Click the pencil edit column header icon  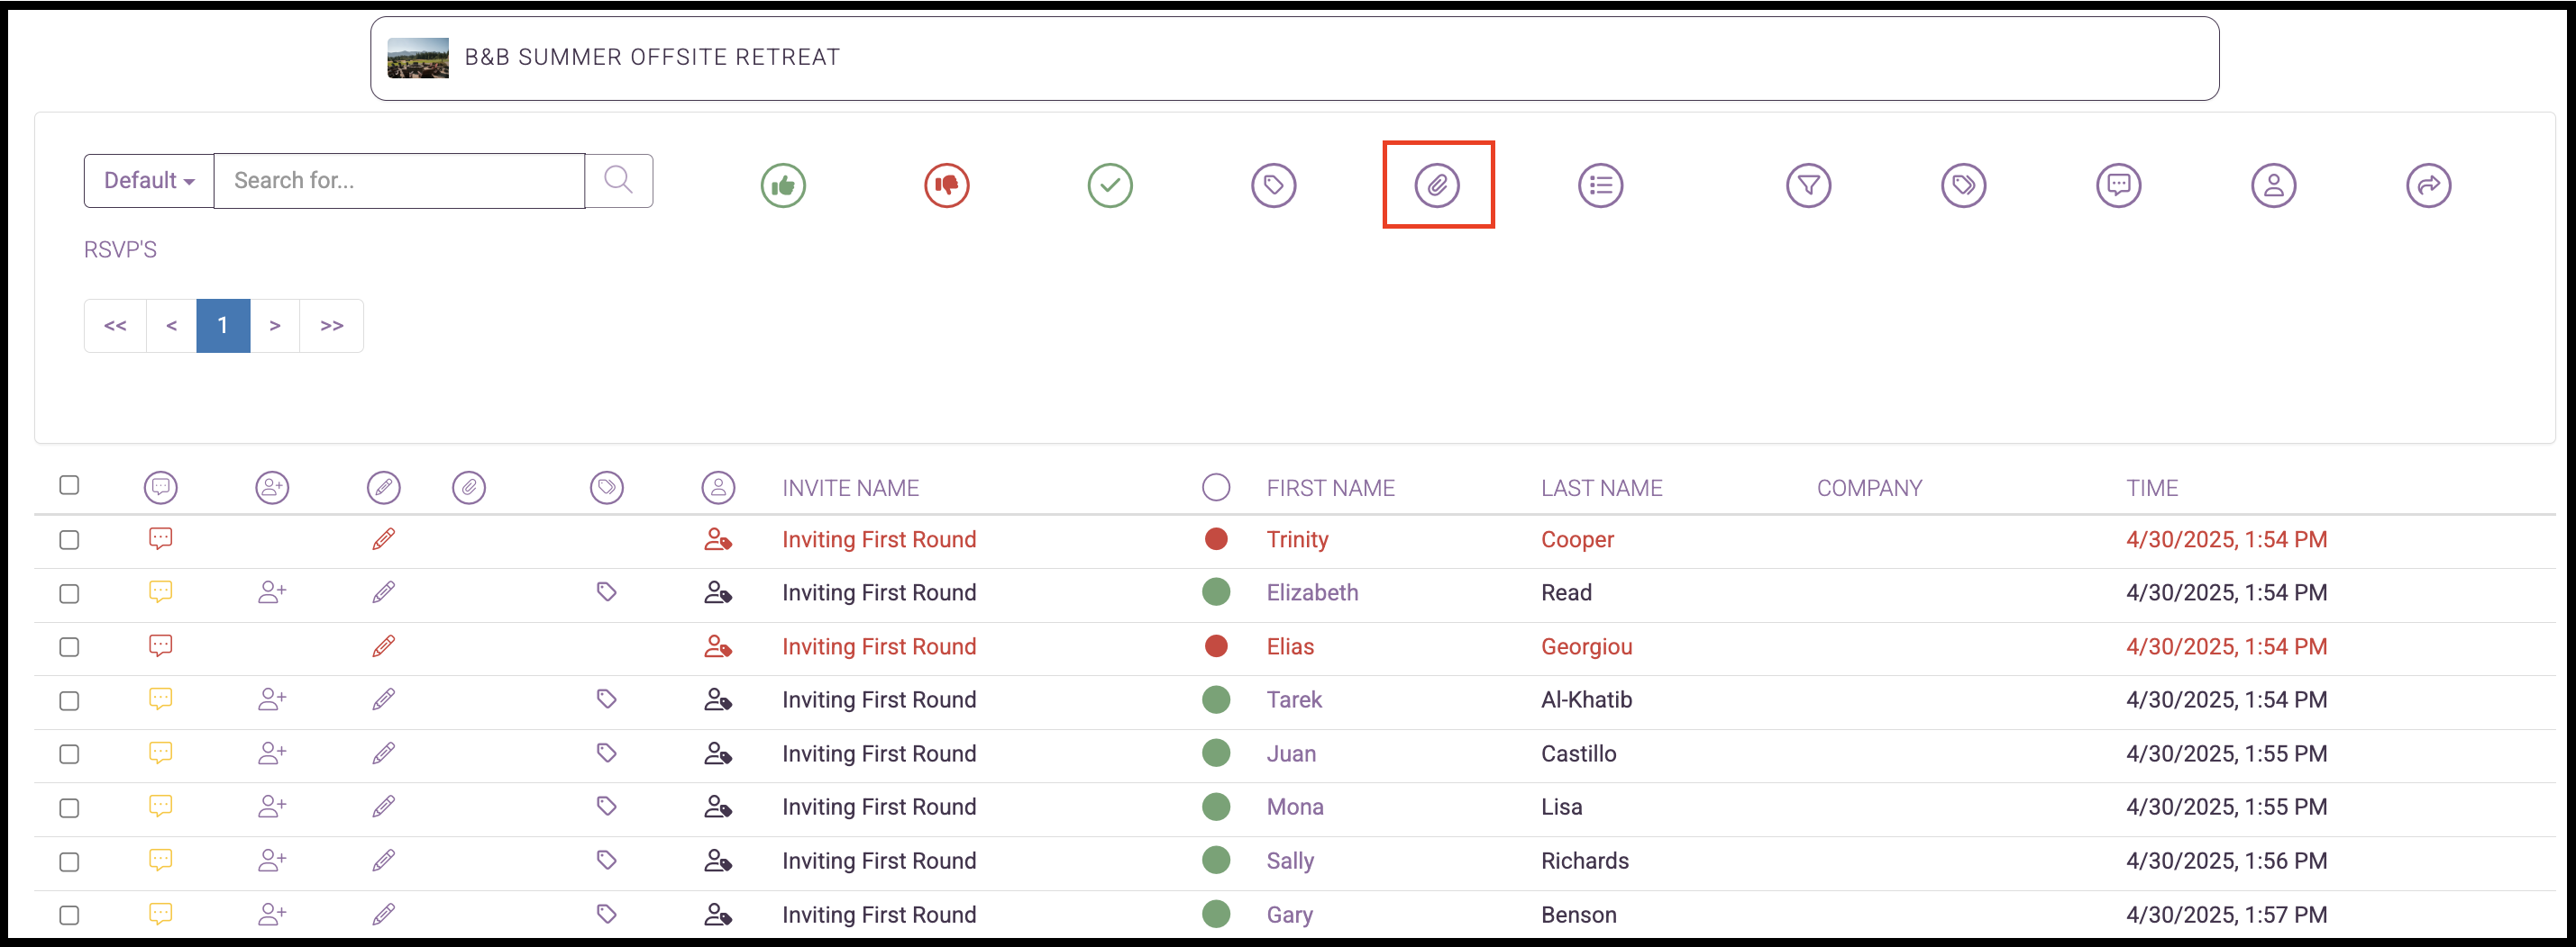384,488
